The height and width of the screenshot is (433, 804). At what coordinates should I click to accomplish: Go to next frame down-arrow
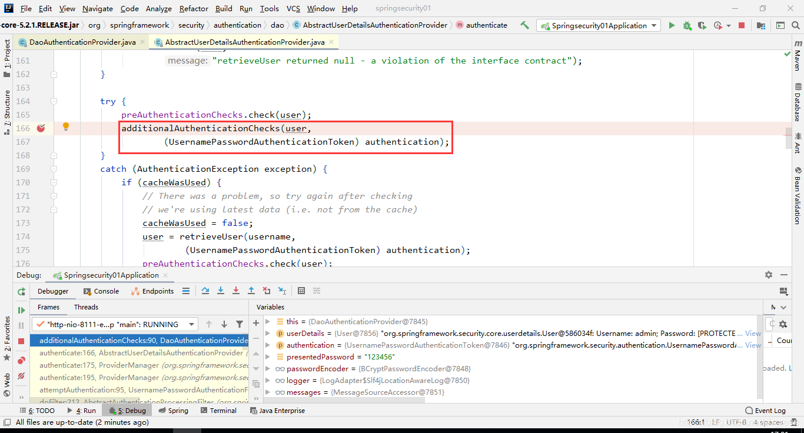point(224,324)
